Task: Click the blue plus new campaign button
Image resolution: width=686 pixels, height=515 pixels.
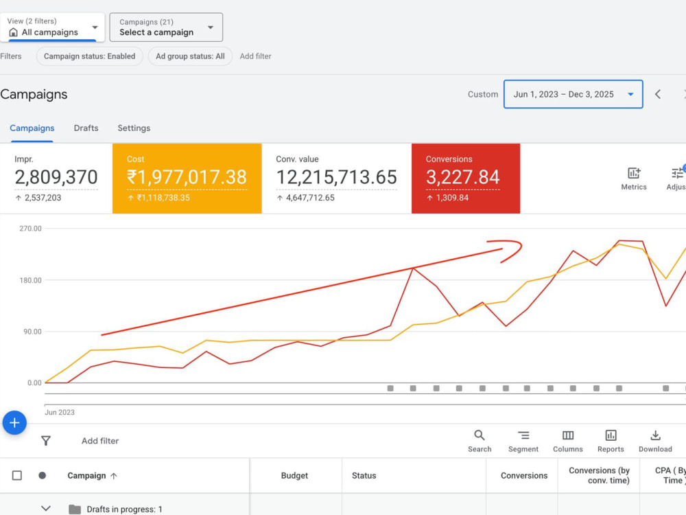Action: 14,422
